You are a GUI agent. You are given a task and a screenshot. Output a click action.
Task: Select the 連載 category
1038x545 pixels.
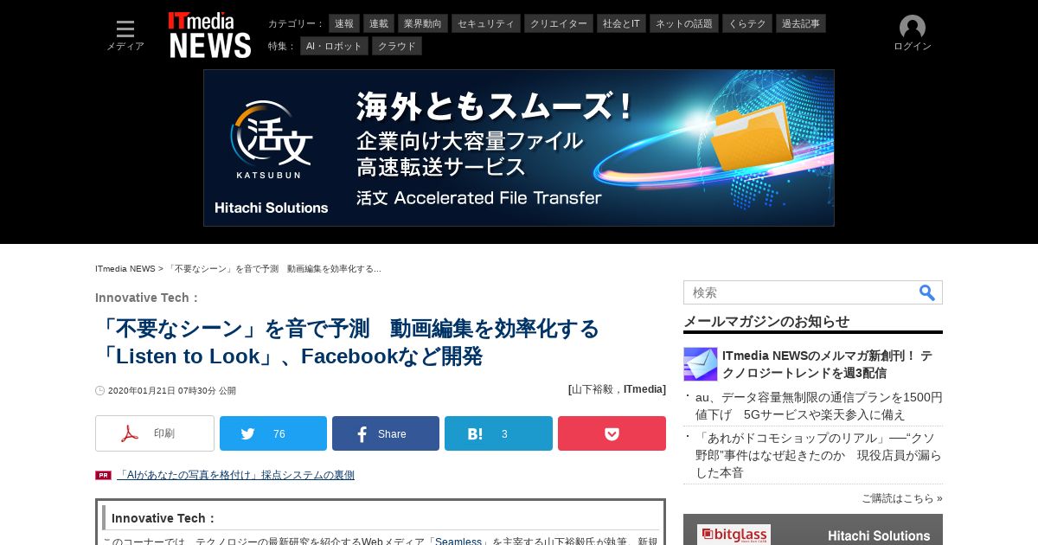(379, 23)
